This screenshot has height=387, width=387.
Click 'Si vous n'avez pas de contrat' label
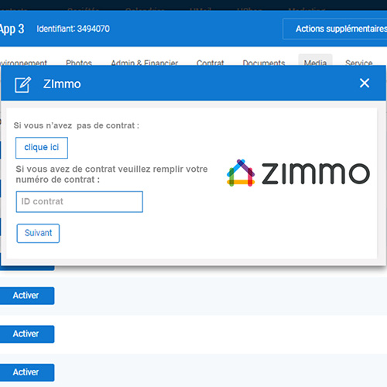point(77,125)
